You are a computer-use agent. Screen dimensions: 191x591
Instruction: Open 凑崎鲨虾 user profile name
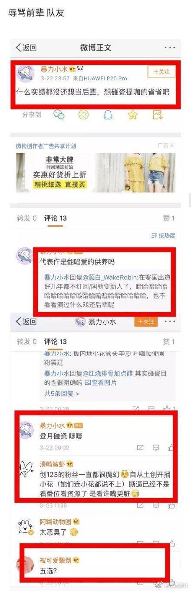[53, 464]
